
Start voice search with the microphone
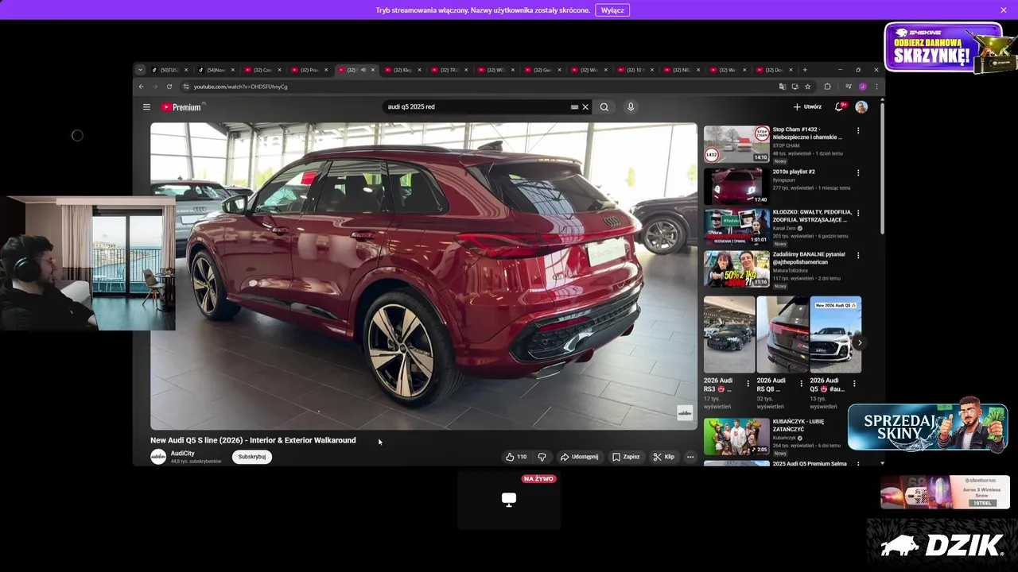(x=631, y=107)
